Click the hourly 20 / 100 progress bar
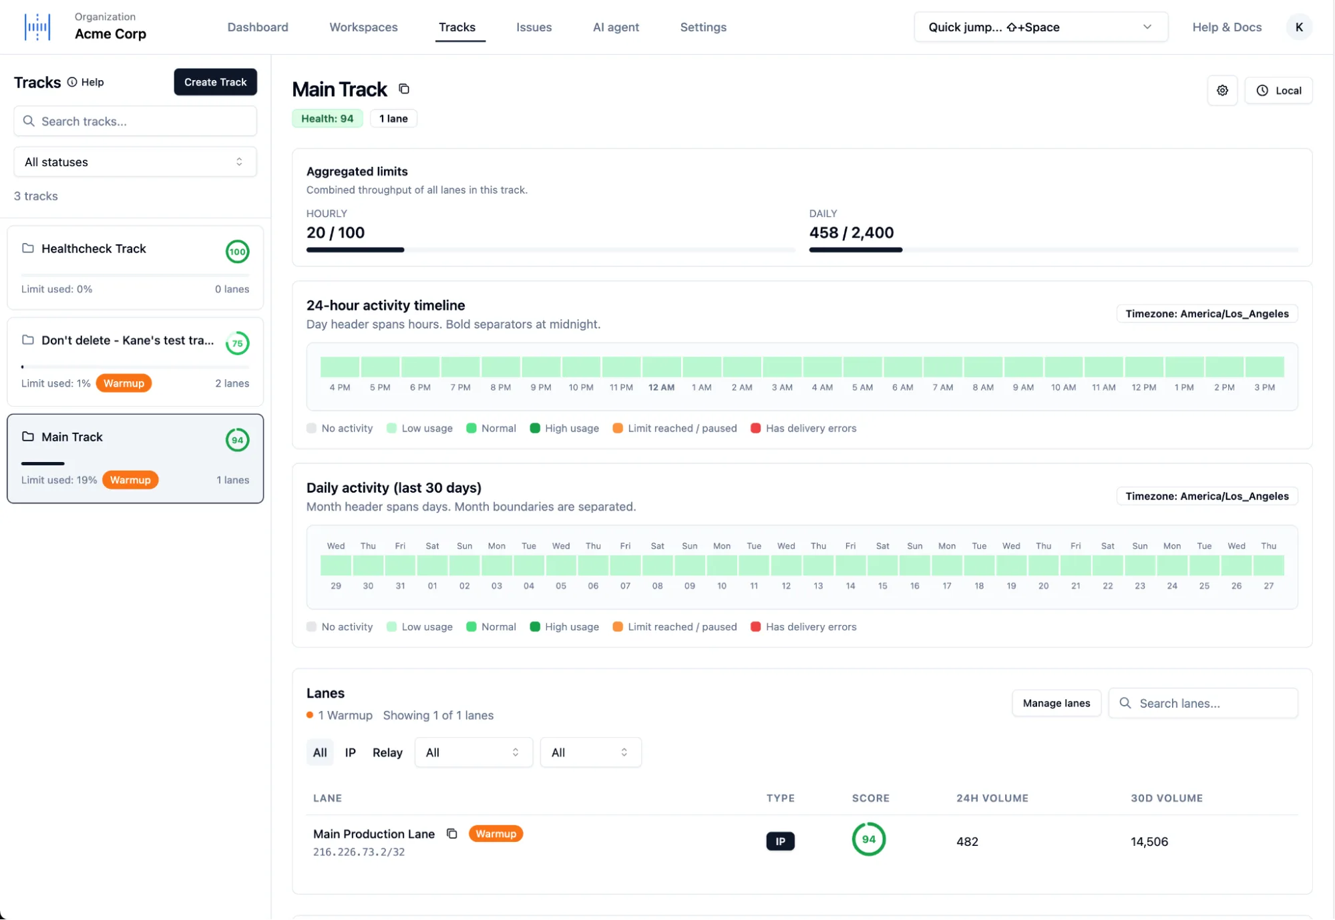Image resolution: width=1335 pixels, height=920 pixels. [550, 250]
